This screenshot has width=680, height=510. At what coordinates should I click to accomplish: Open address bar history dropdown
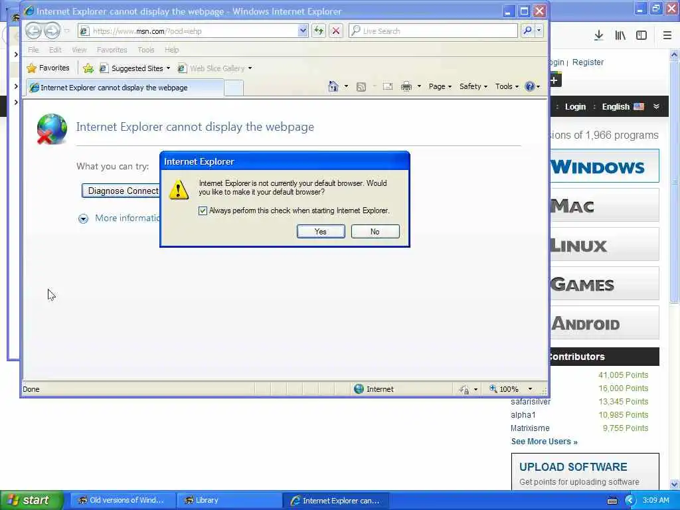coord(303,31)
